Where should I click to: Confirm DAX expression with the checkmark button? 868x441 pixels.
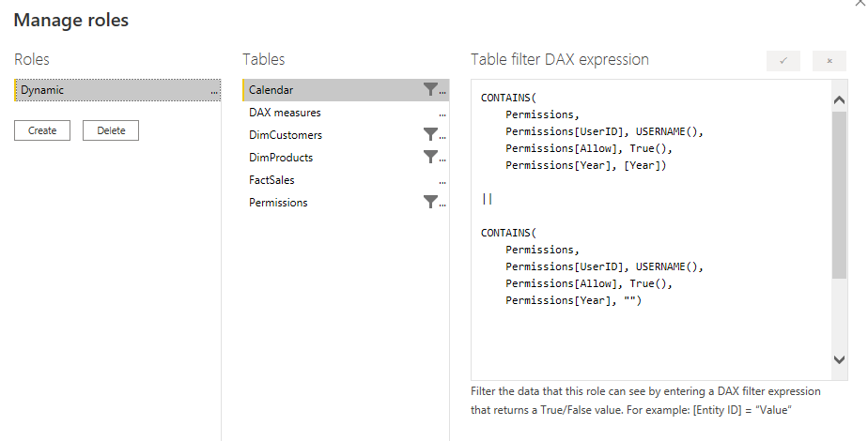783,61
